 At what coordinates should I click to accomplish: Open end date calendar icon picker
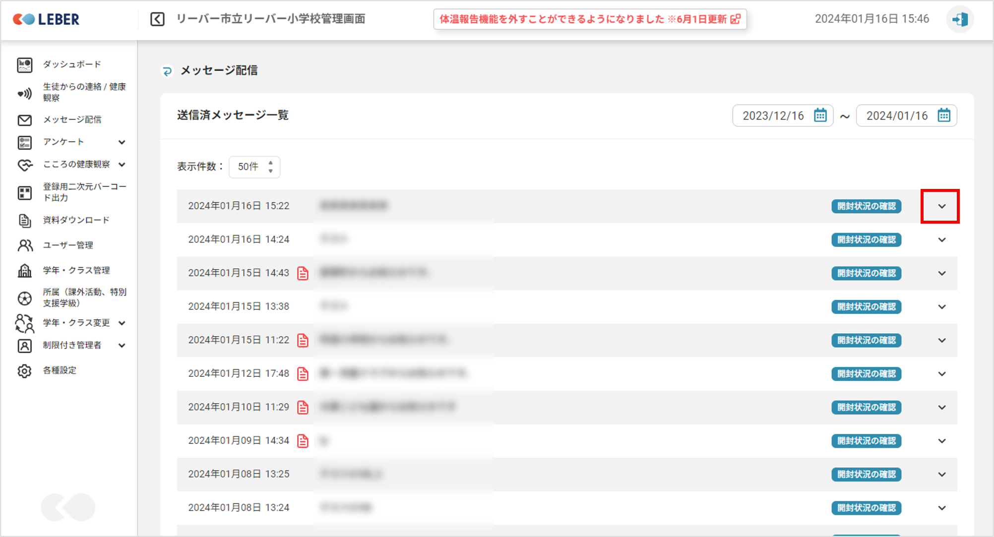pyautogui.click(x=943, y=116)
